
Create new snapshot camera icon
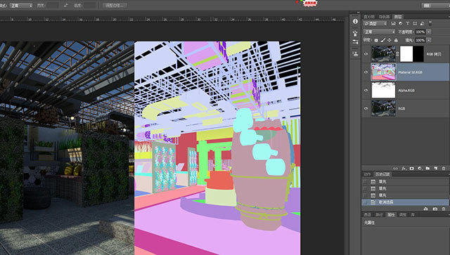435,209
